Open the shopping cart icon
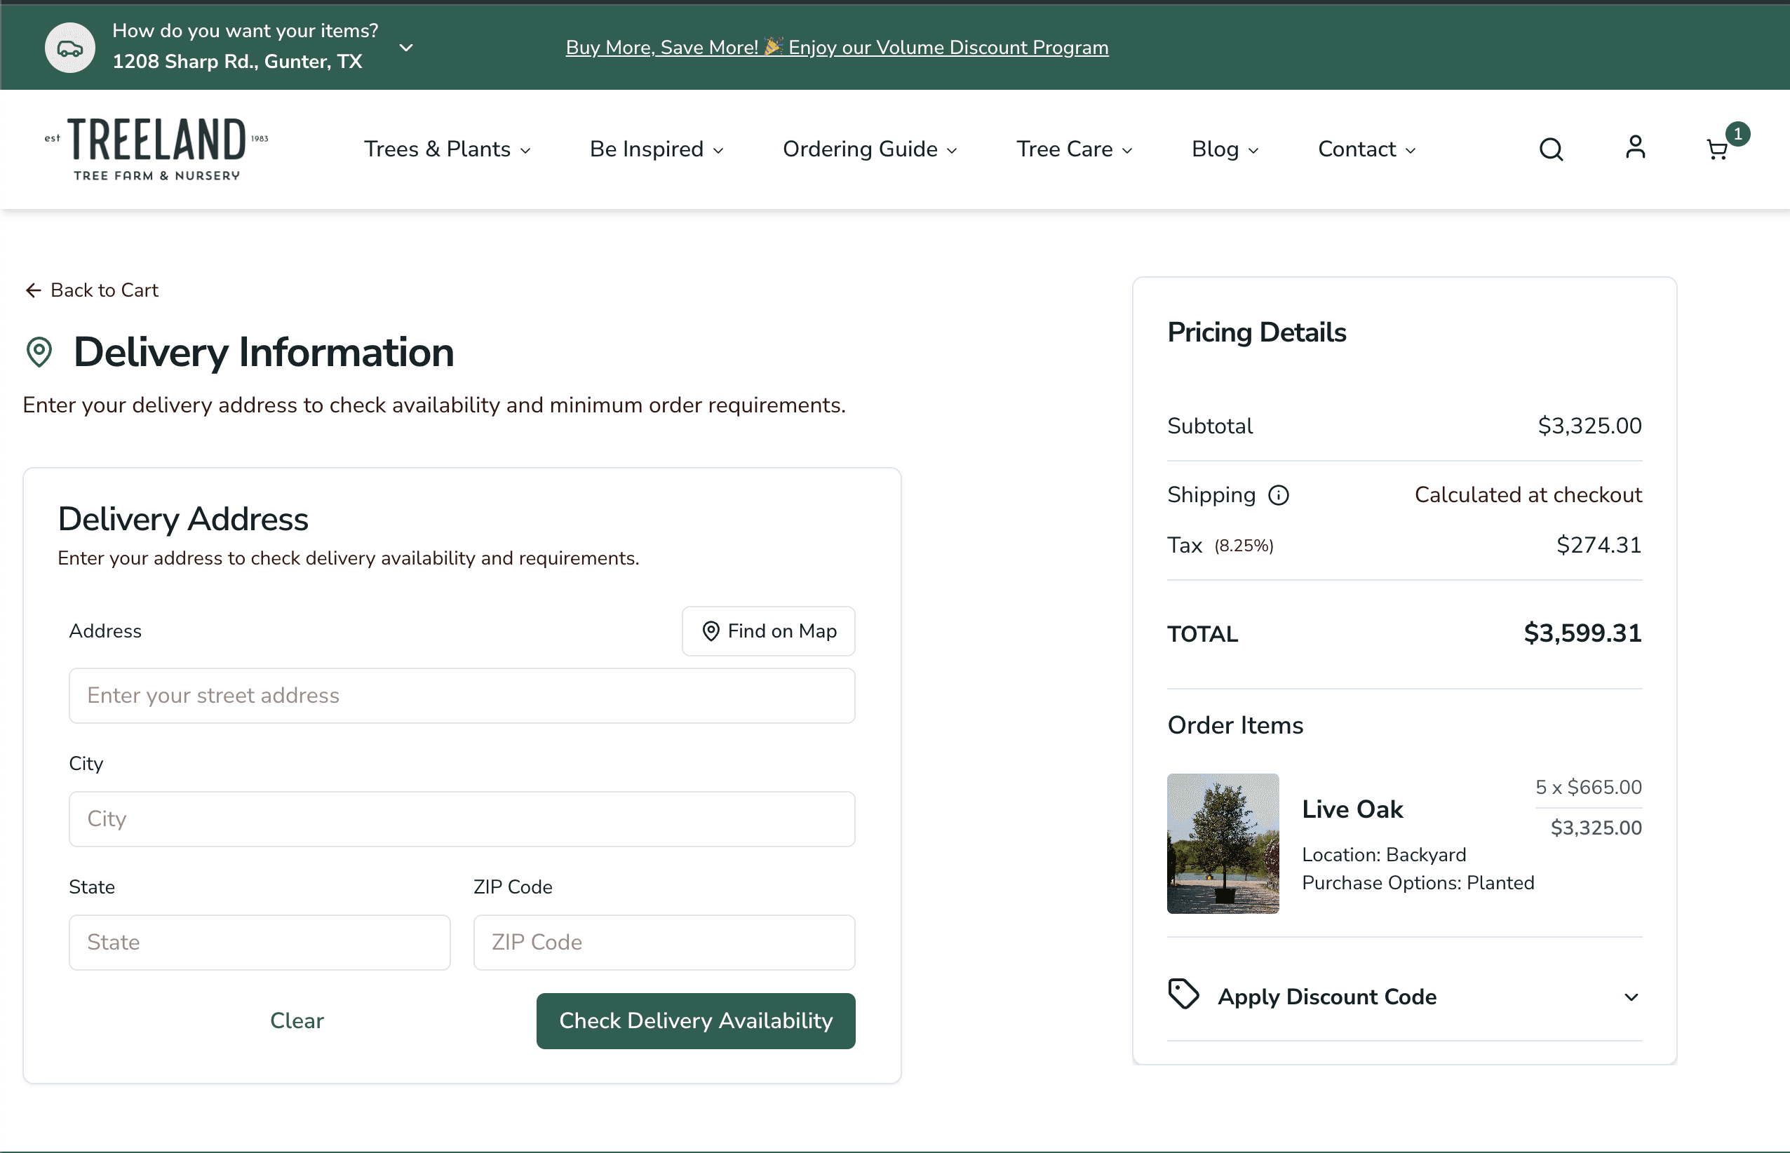This screenshot has height=1153, width=1790. (1716, 150)
